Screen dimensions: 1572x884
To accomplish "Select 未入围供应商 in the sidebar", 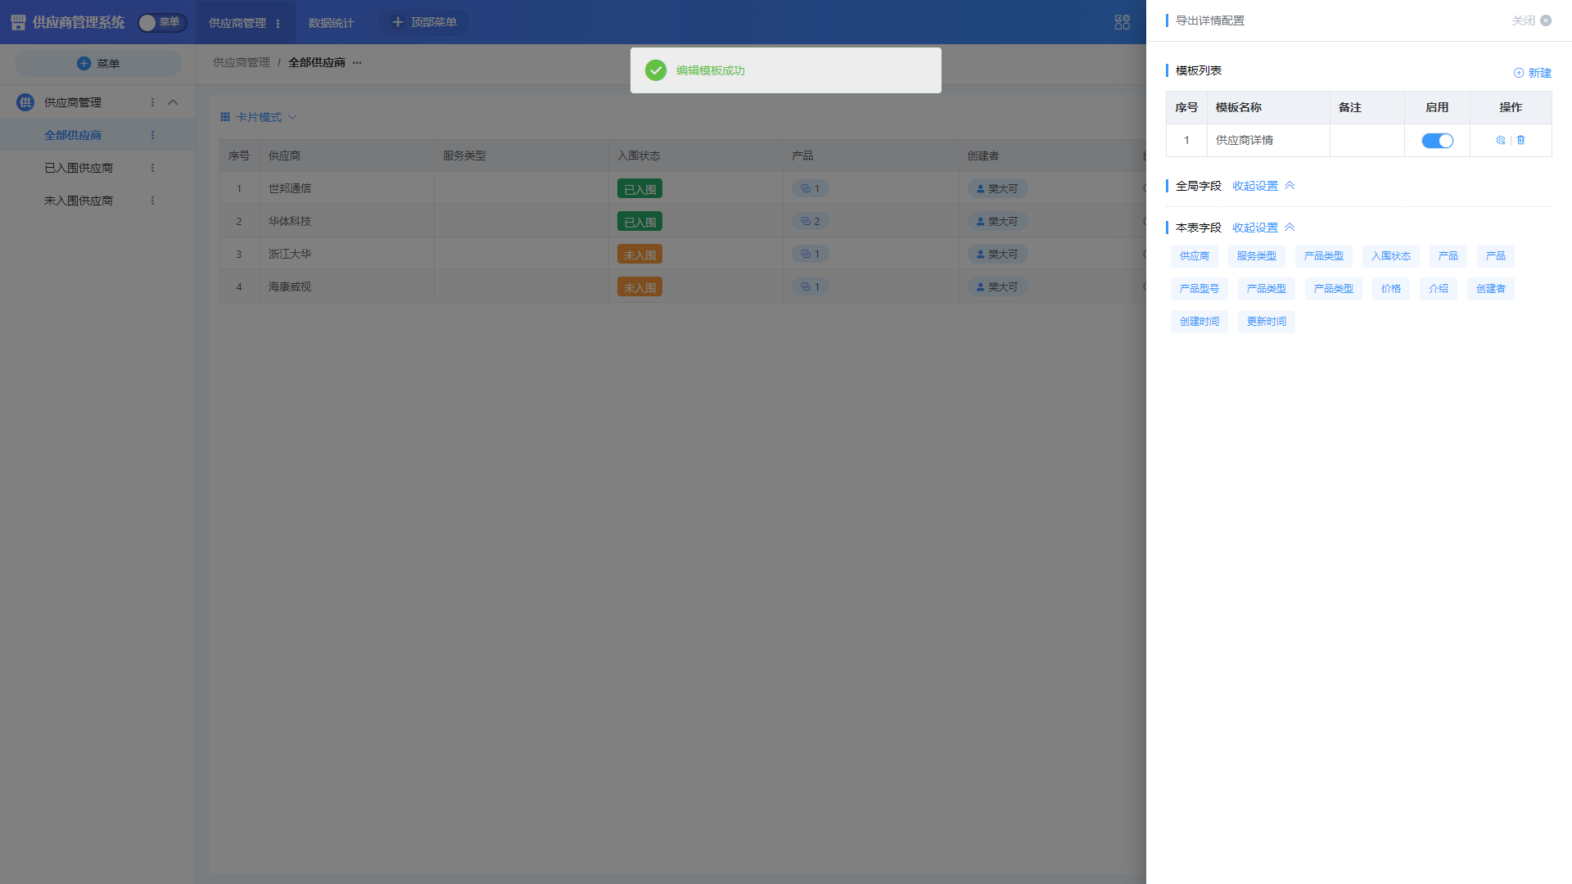I will 79,201.
